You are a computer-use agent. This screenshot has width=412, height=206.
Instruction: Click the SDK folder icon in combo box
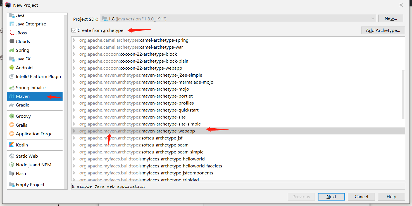[x=105, y=19]
